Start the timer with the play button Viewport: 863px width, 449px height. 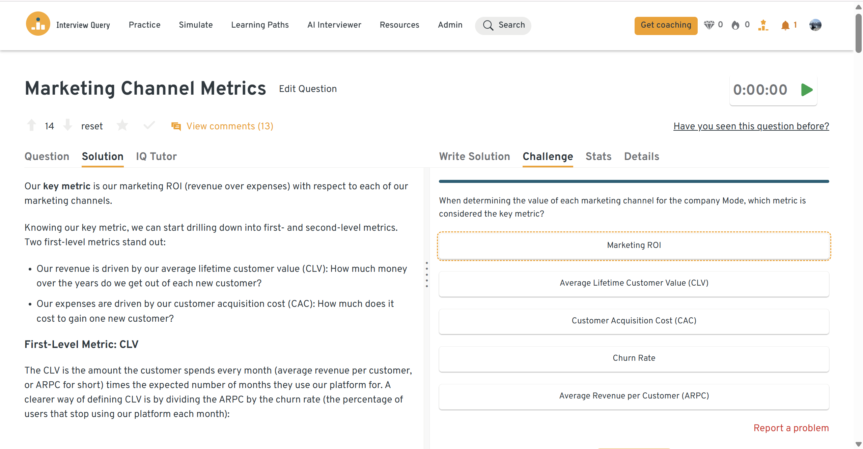point(807,90)
